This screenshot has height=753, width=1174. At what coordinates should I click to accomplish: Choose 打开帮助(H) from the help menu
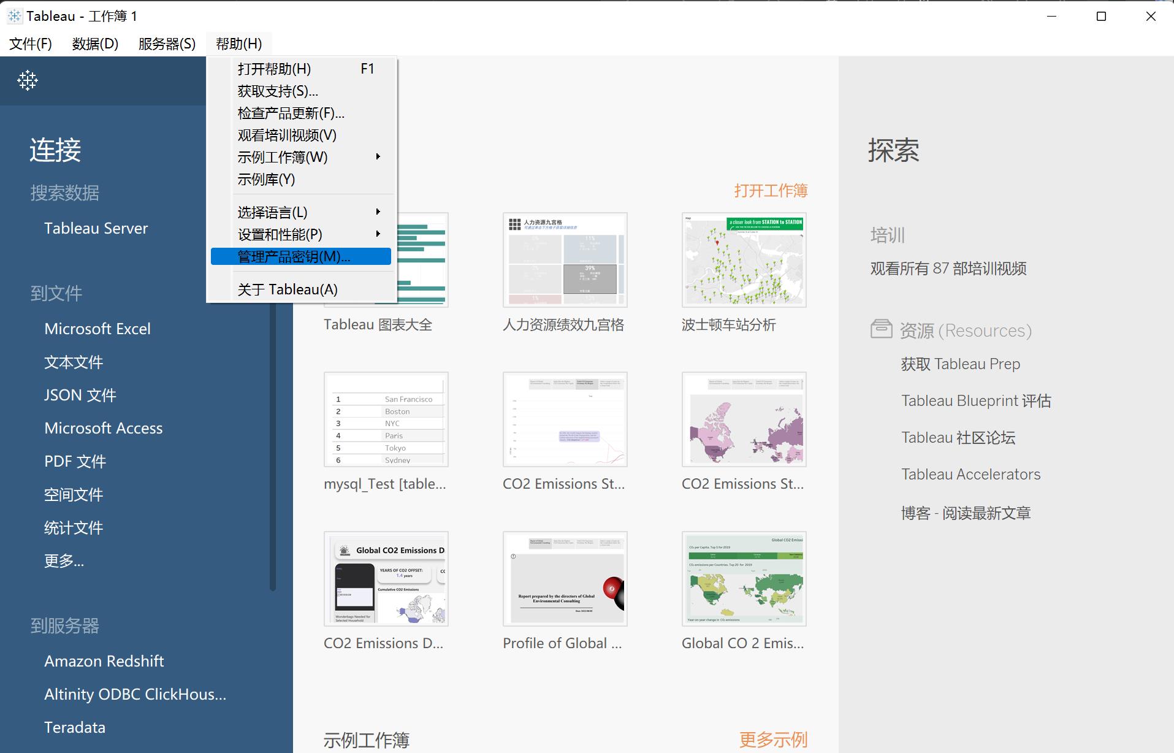301,69
